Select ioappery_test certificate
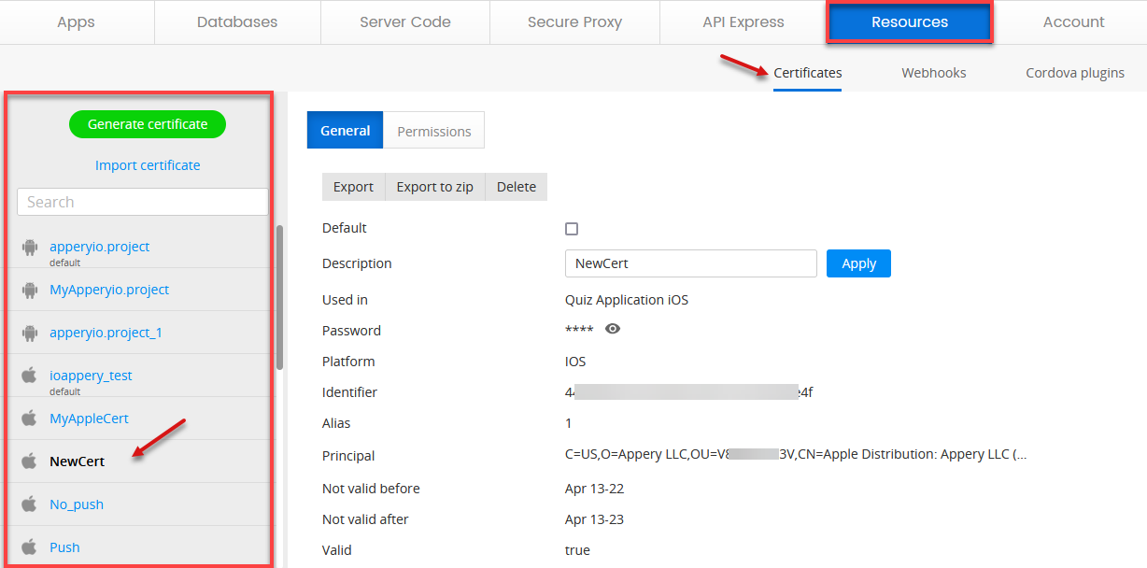 coord(91,376)
